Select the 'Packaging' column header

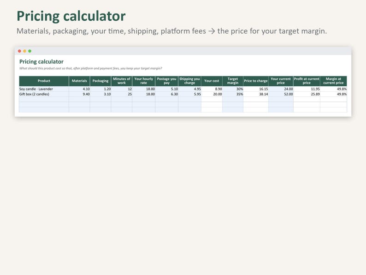(x=100, y=81)
